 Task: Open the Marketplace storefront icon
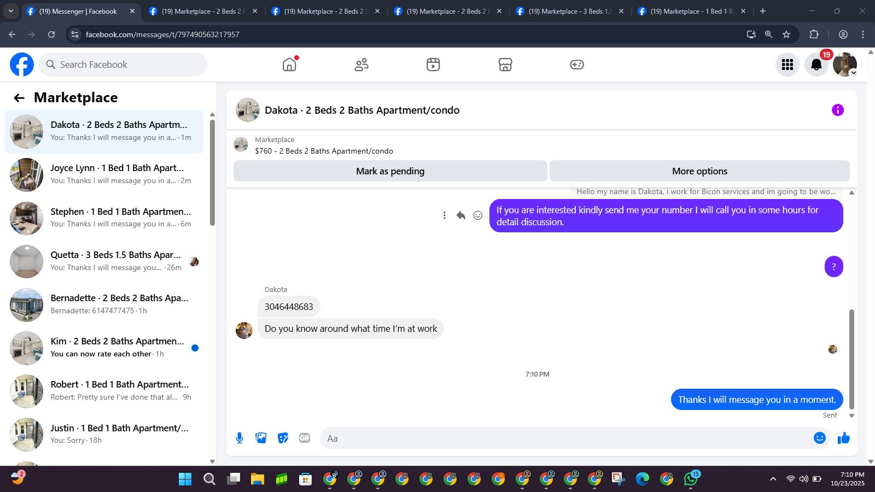505,65
